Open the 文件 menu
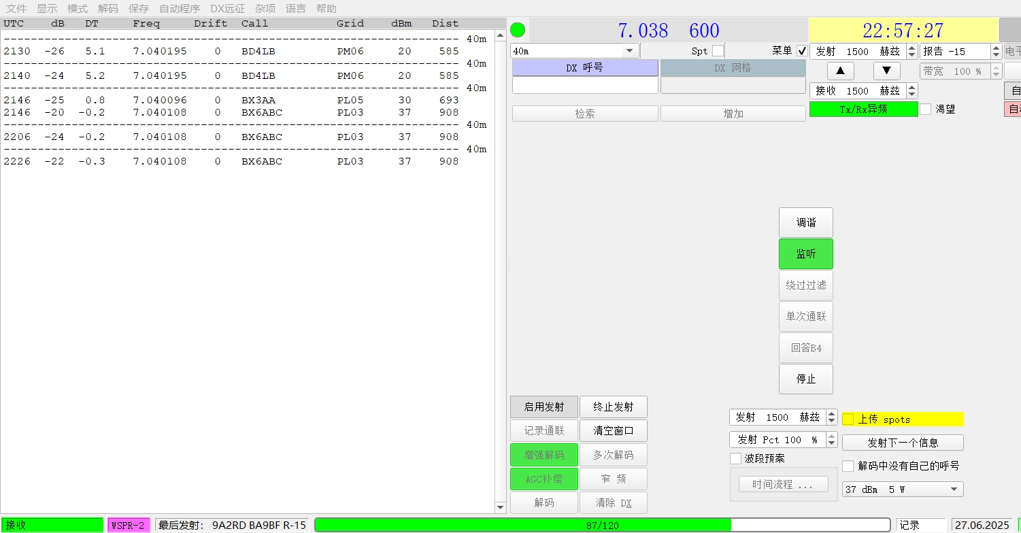This screenshot has width=1021, height=533. (16, 9)
